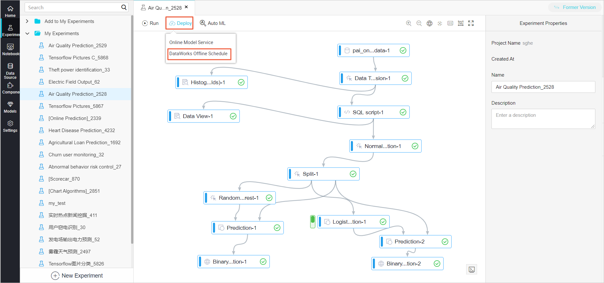Viewport: 604px width, 283px height.
Task: Open Settings in the sidebar
Action: 10,126
